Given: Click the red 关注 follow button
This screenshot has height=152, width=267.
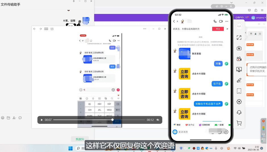Looking at the screenshot, I should pos(218,29).
